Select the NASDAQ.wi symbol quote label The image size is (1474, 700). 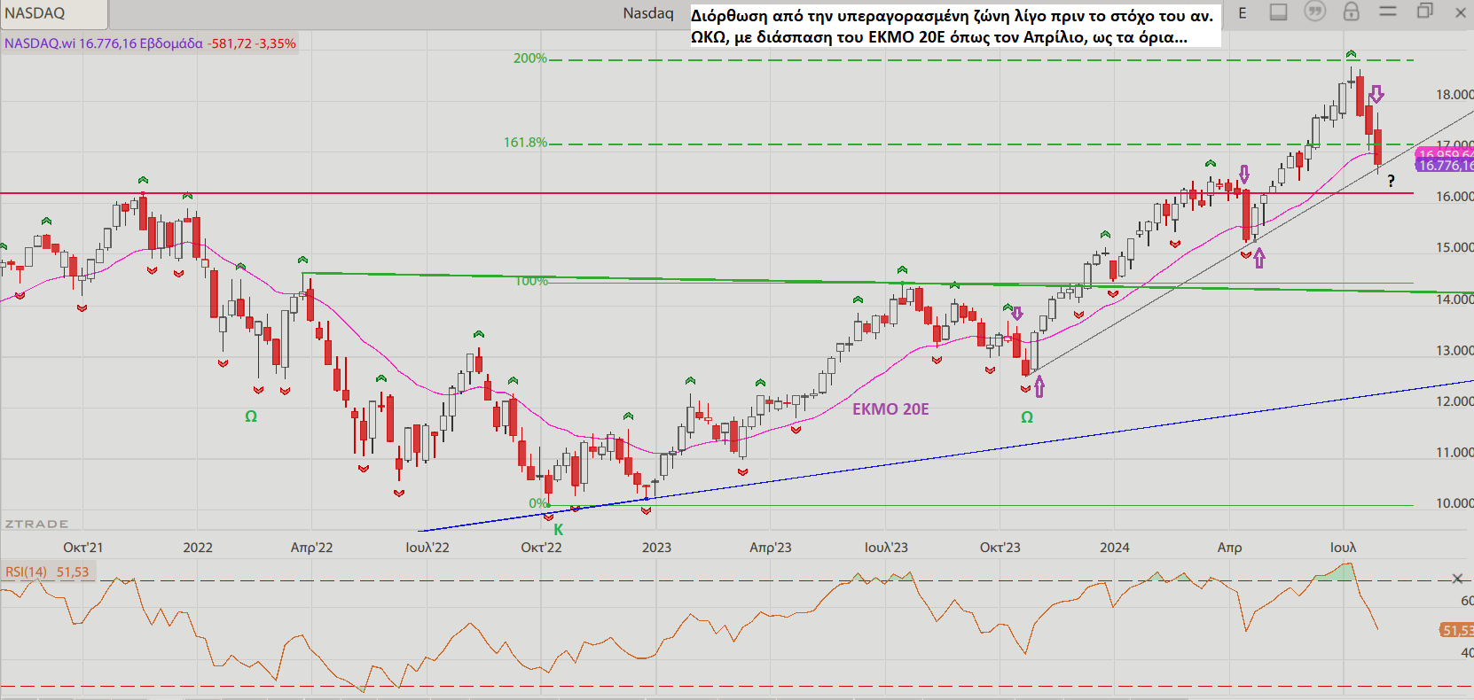point(150,43)
